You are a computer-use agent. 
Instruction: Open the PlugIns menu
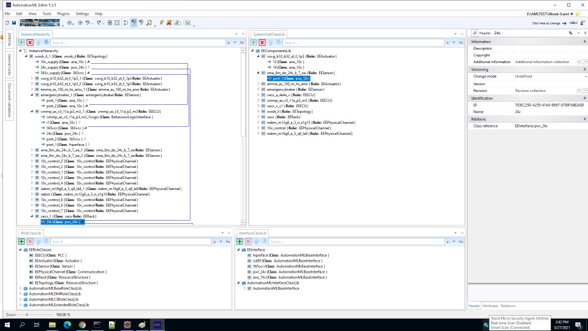(63, 13)
